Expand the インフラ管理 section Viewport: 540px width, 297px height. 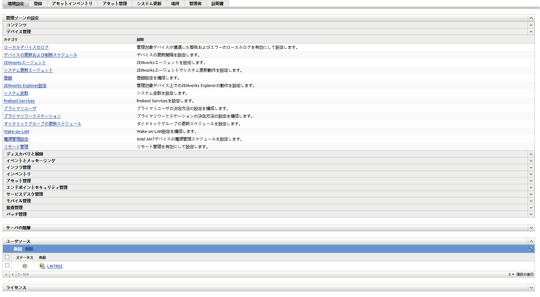tap(531, 167)
